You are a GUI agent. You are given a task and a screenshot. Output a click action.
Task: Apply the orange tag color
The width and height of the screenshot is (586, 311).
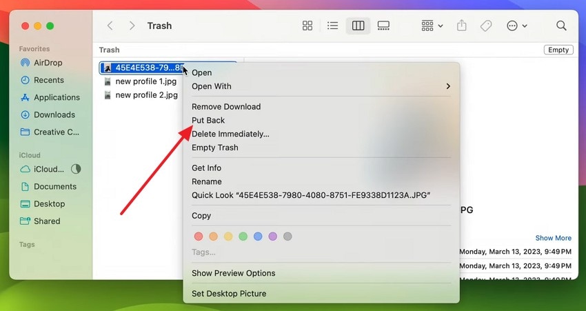click(x=214, y=237)
